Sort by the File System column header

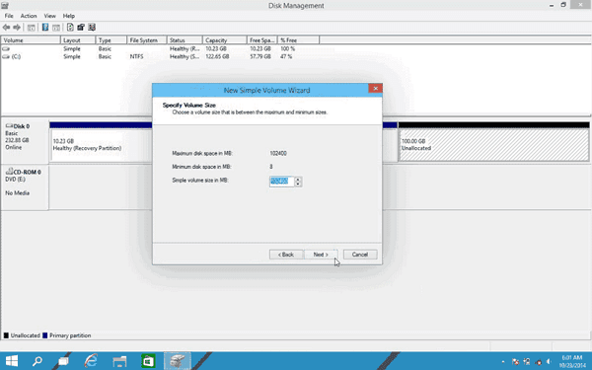click(x=146, y=40)
